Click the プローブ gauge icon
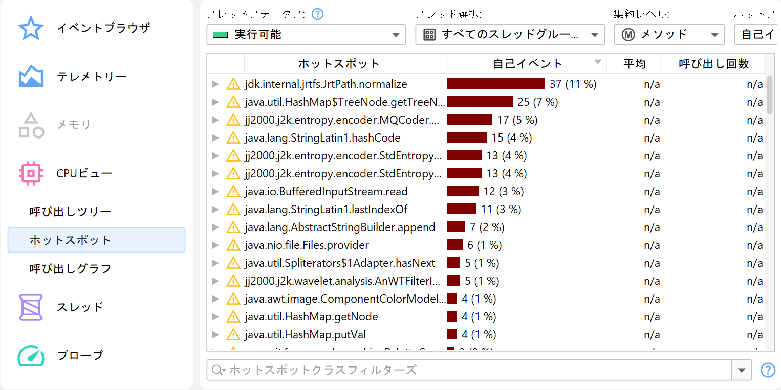 pos(31,355)
